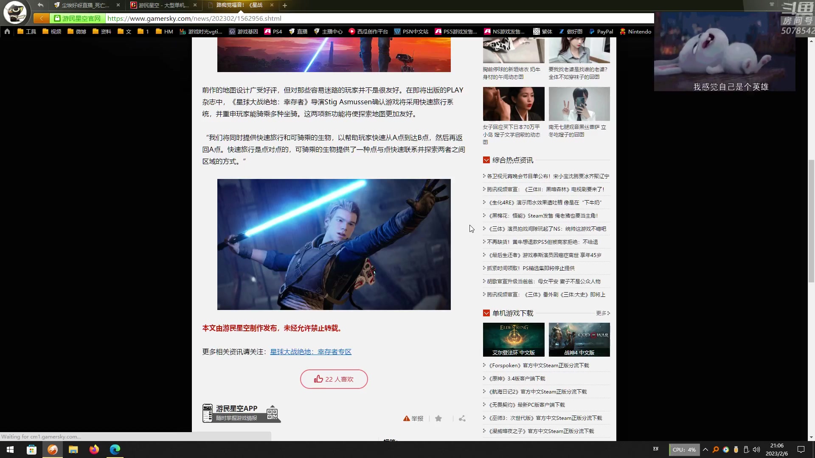Click the page vertical scrollbar thumb
The height and width of the screenshot is (458, 815).
[x=811, y=221]
